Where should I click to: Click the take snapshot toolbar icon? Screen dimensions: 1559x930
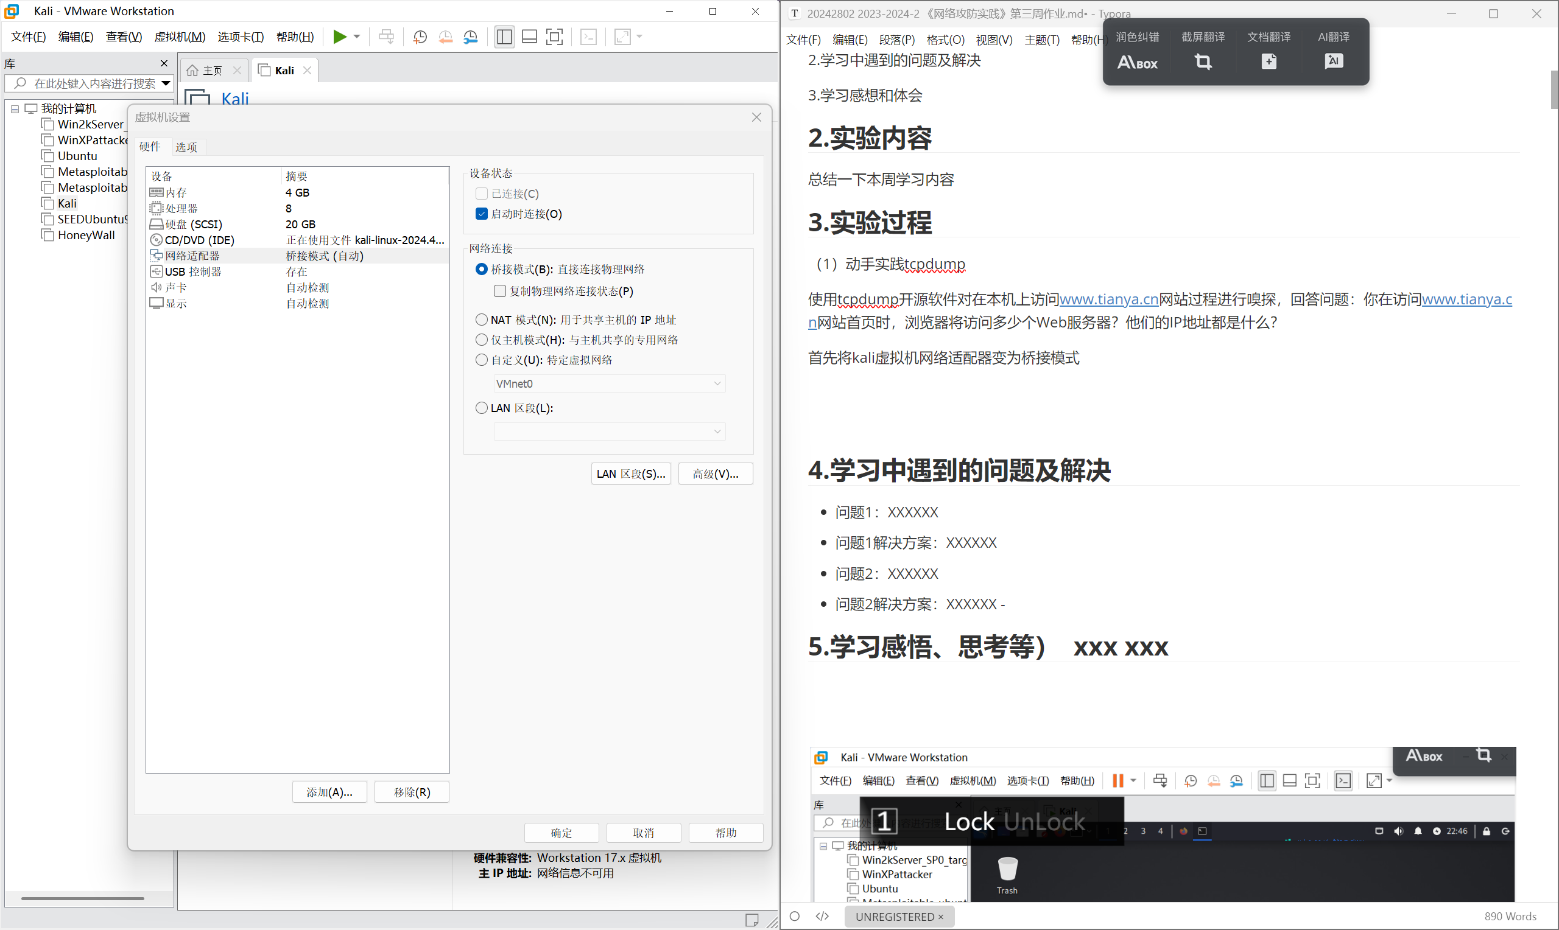[x=420, y=37]
